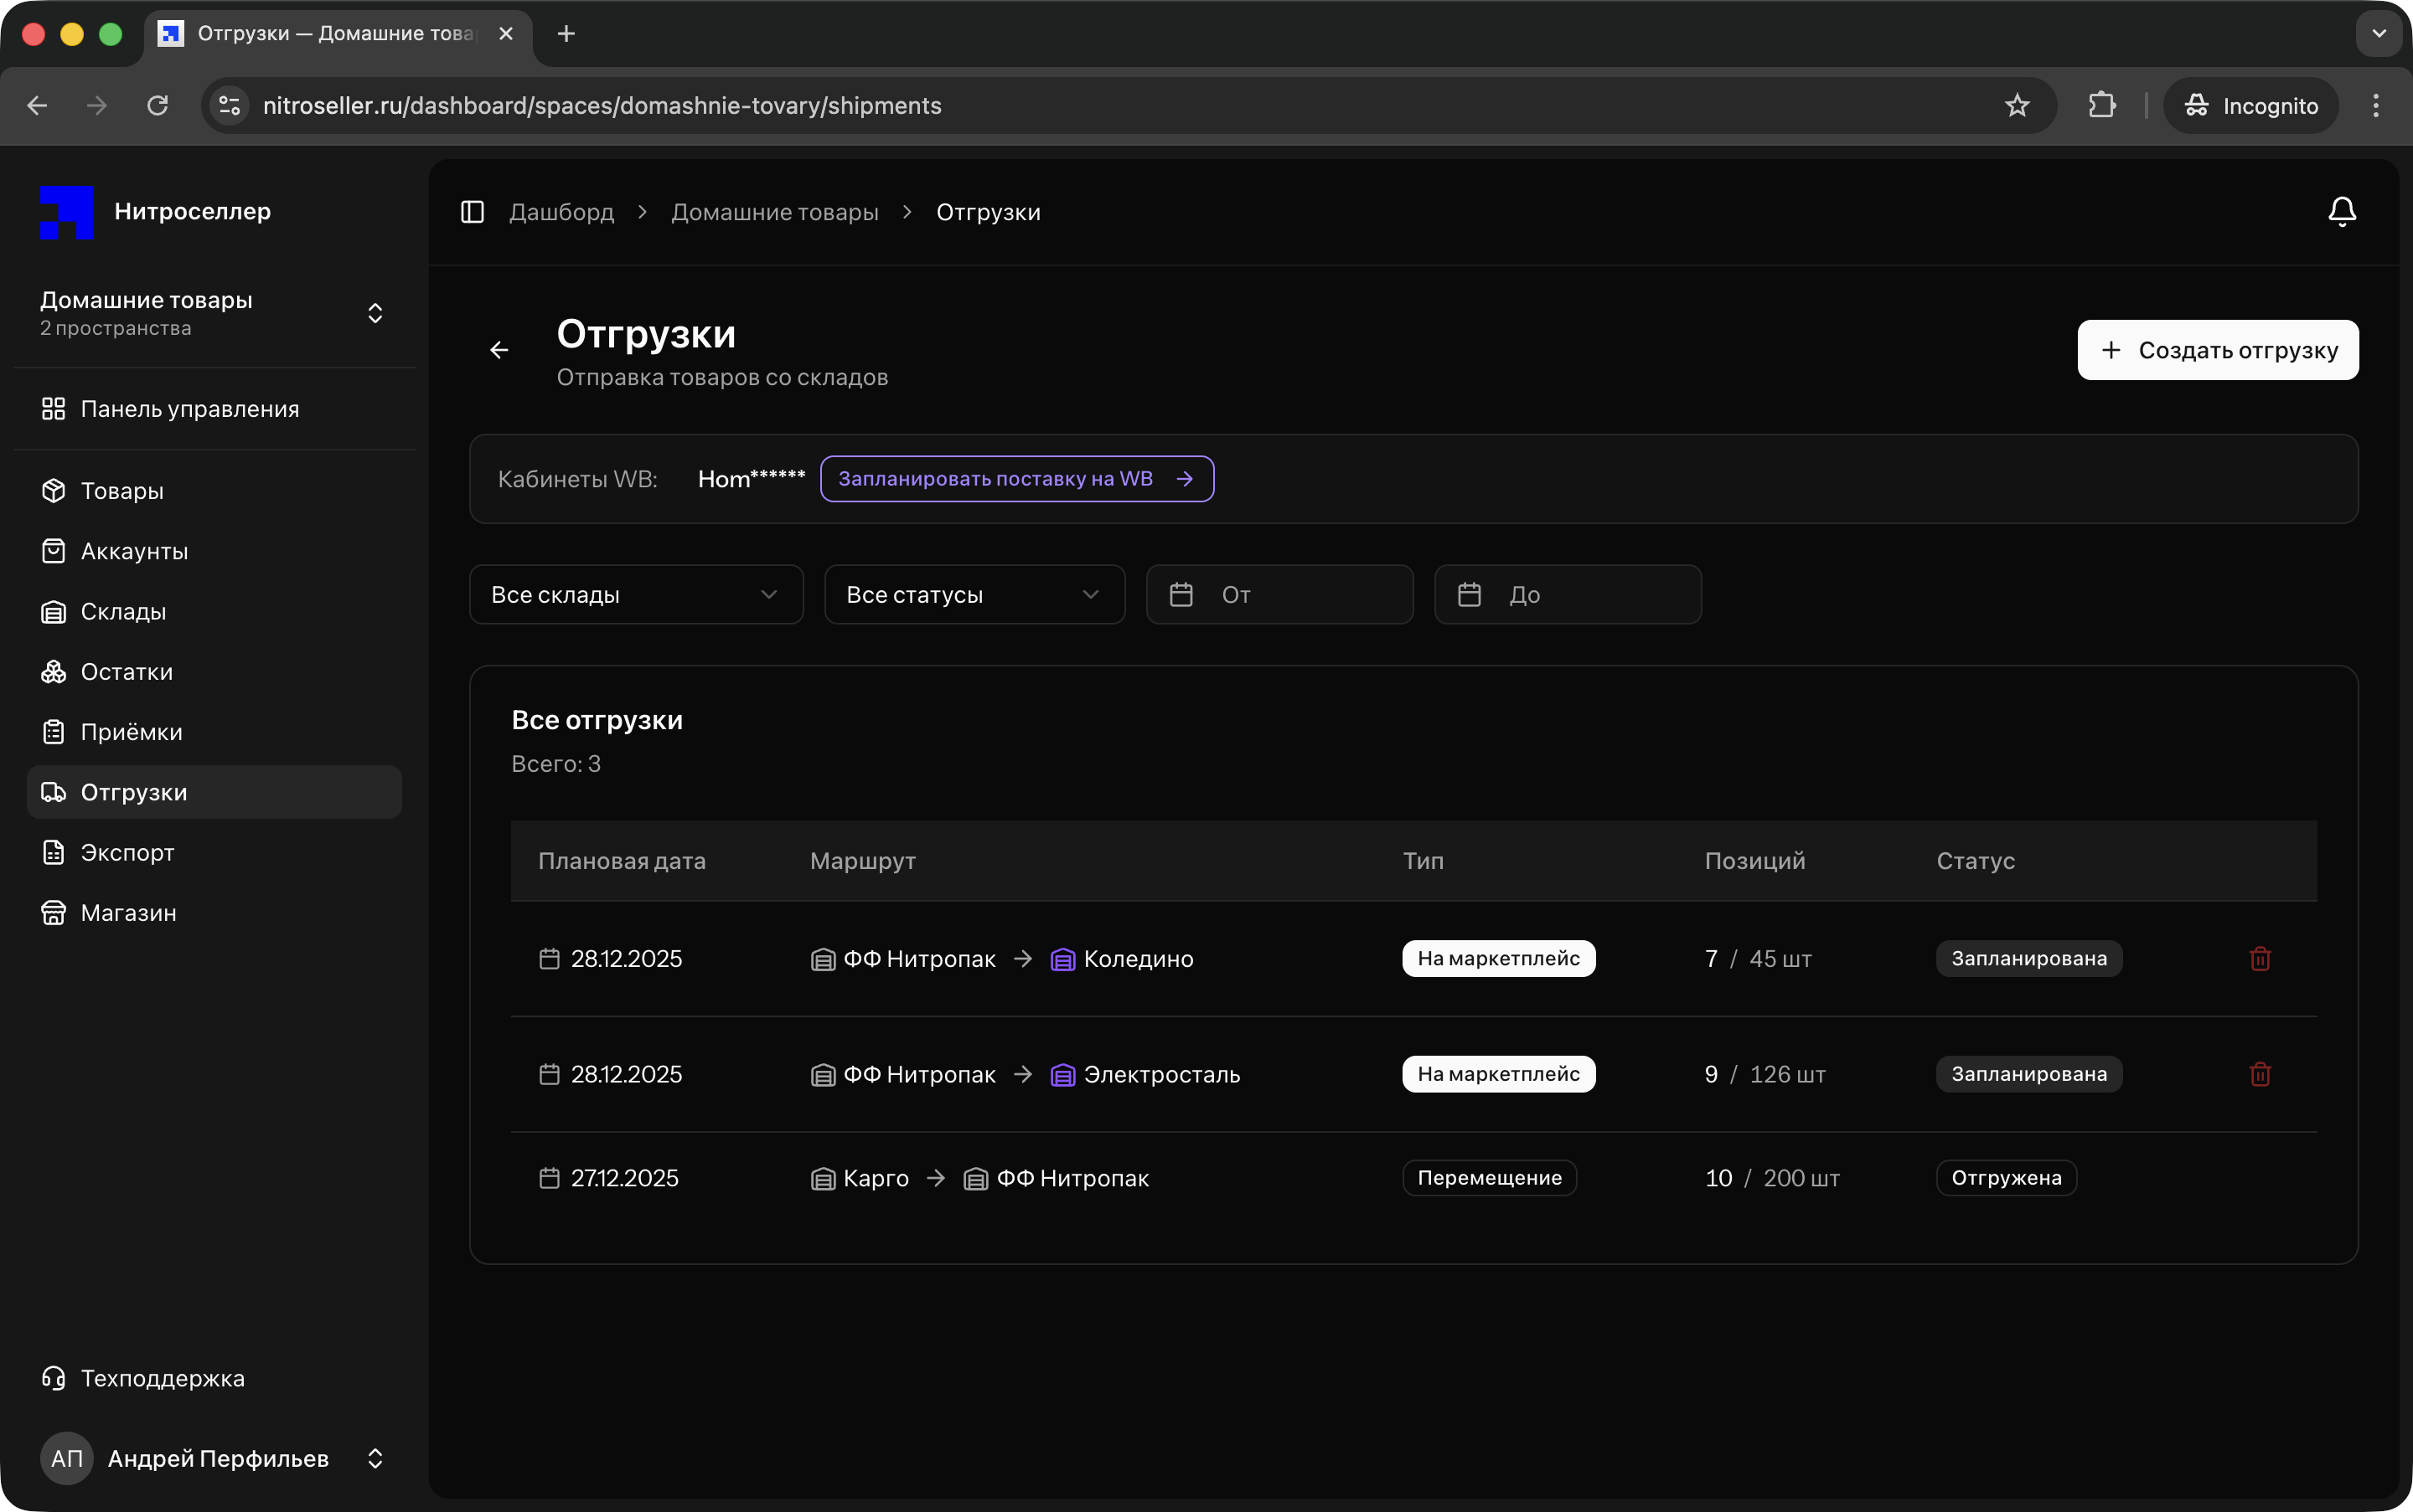The width and height of the screenshot is (2413, 1512).
Task: Open the notifications bell
Action: tap(2341, 212)
